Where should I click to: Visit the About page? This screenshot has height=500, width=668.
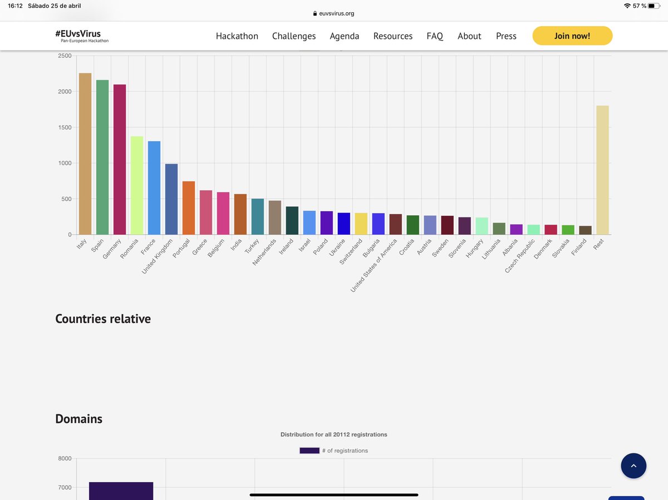[x=469, y=36]
